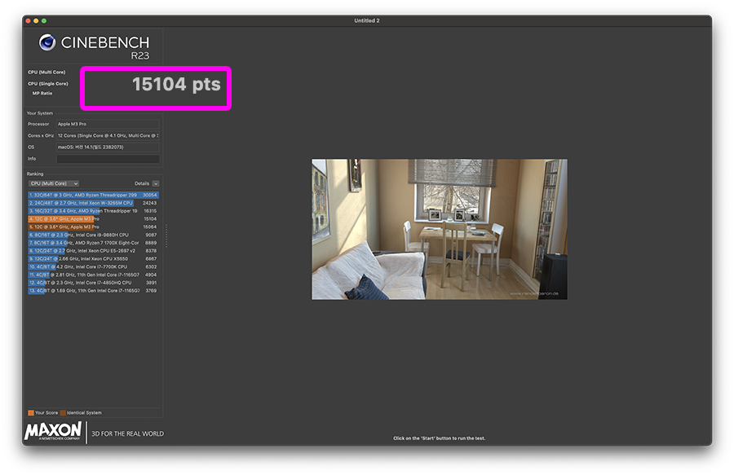Click the Cinebench sphere logo icon
The image size is (734, 475).
[47, 42]
